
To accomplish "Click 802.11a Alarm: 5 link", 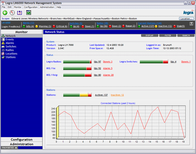I will click(107, 68).
